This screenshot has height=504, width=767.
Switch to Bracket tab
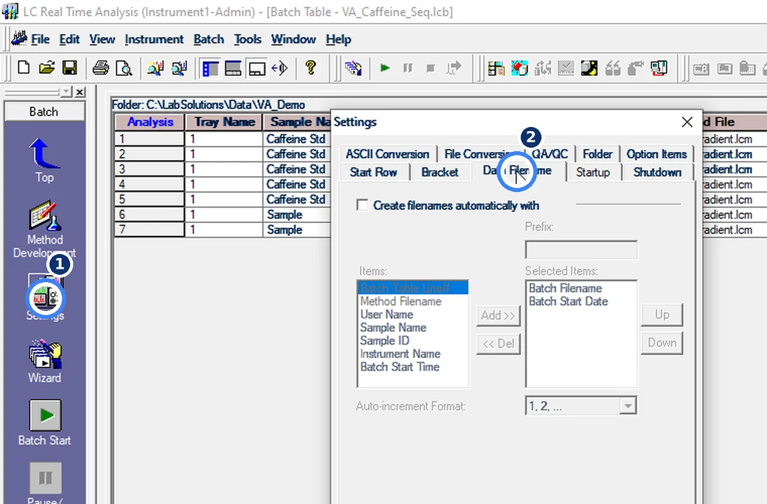(440, 172)
